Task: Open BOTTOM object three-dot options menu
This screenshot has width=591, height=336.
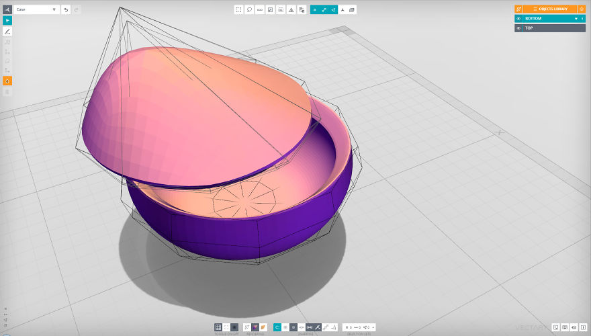Action: [582, 19]
